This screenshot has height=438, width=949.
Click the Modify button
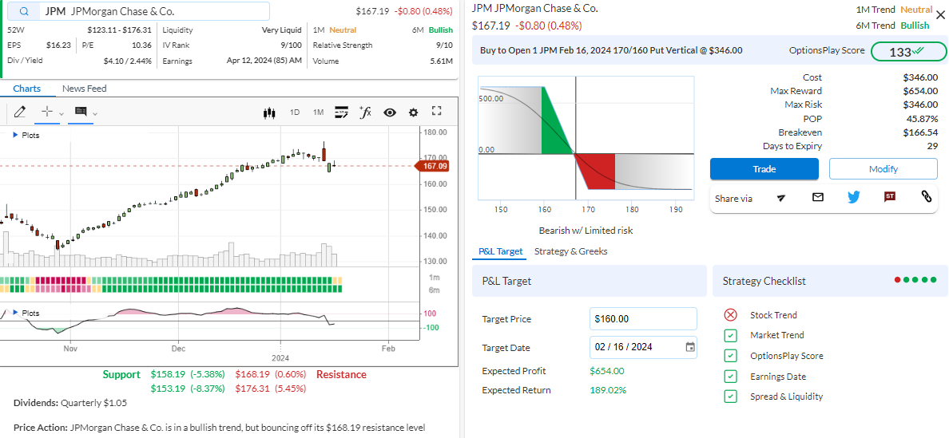point(883,168)
